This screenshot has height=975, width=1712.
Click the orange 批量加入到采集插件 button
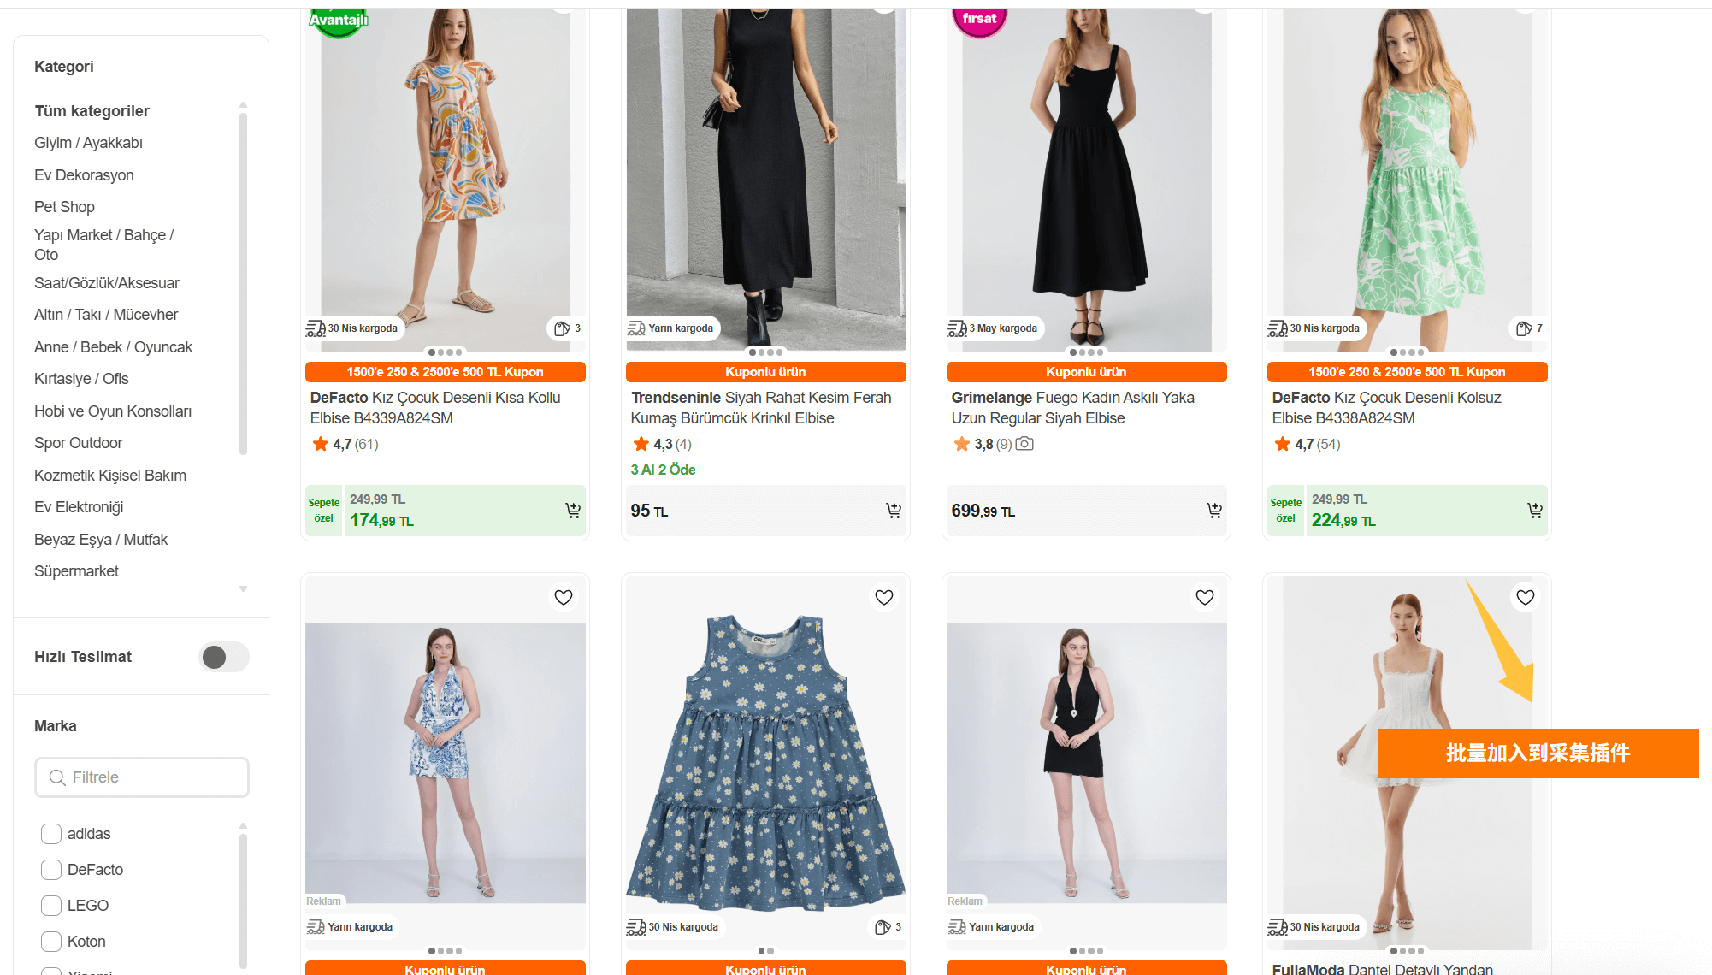[1538, 753]
